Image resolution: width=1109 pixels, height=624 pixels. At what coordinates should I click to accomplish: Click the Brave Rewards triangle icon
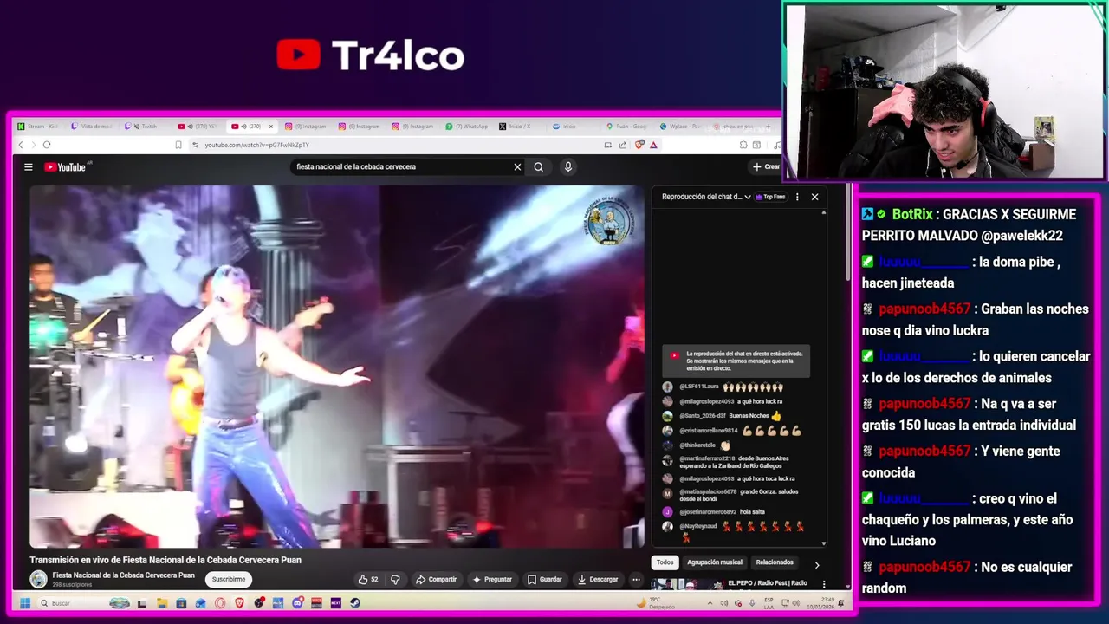click(653, 145)
